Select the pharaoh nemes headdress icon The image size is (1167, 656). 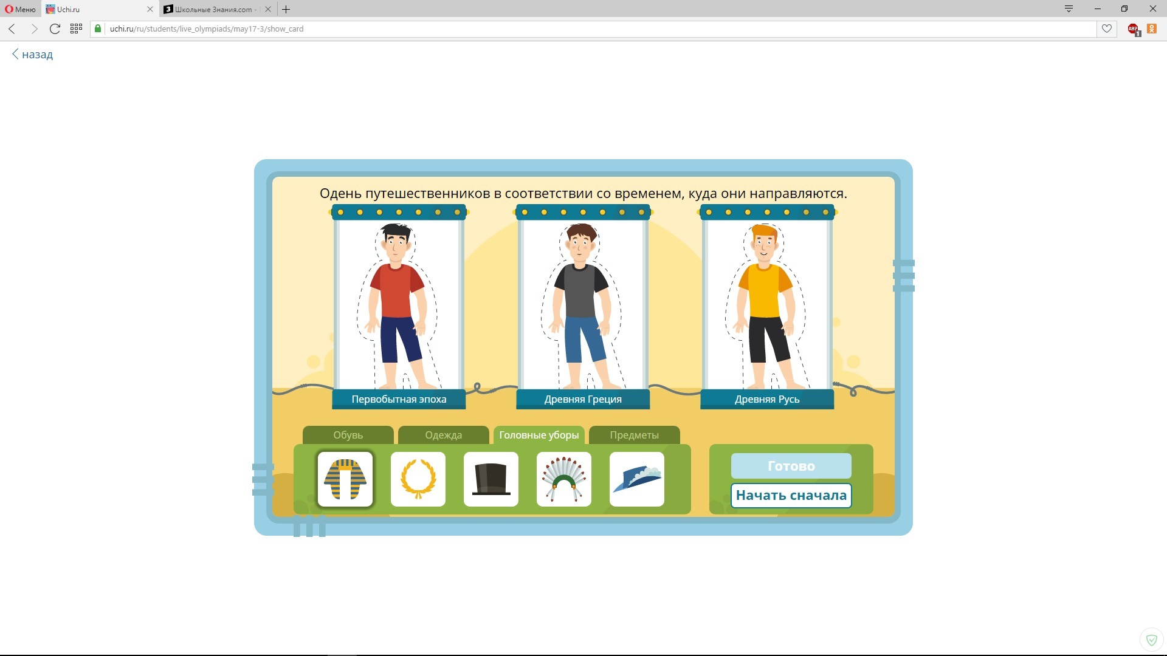click(x=345, y=479)
